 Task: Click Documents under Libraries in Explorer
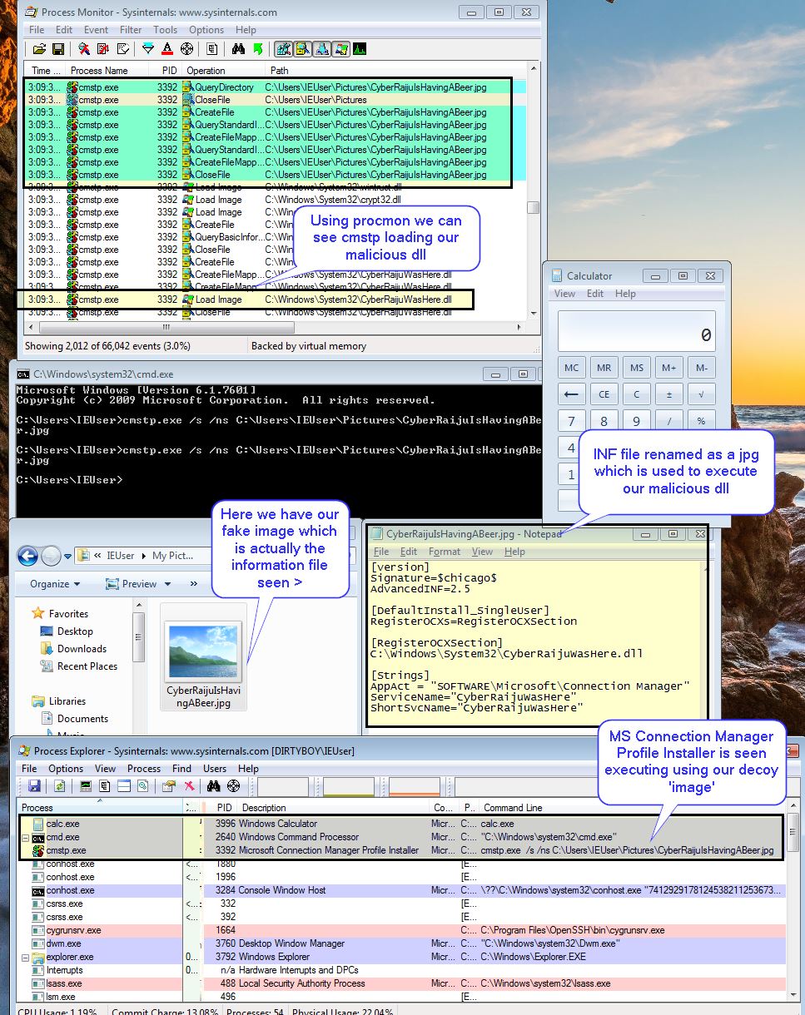(x=82, y=718)
